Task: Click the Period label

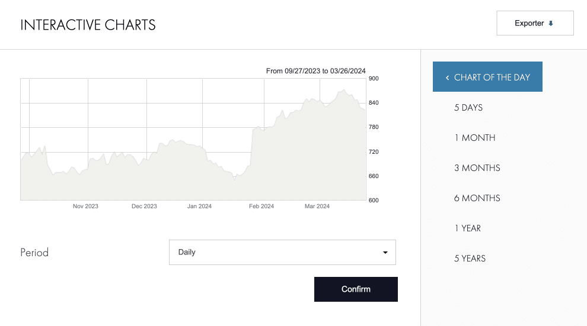Action: point(34,253)
